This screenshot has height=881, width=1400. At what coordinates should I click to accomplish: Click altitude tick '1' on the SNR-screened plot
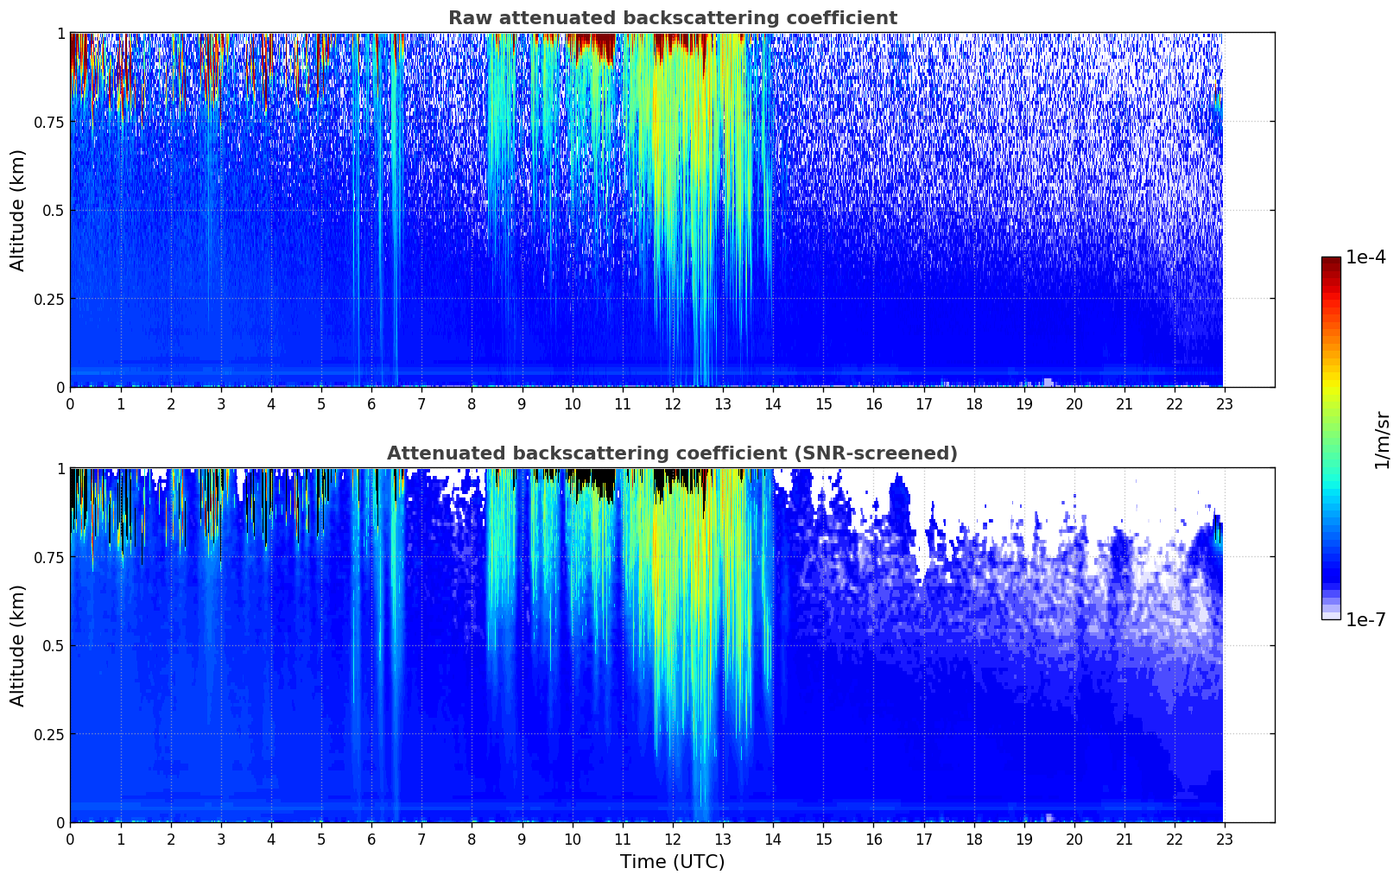[60, 468]
